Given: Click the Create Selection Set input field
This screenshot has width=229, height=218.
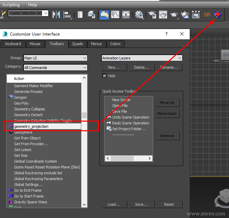Looking at the screenshot, I should click(x=25, y=13).
